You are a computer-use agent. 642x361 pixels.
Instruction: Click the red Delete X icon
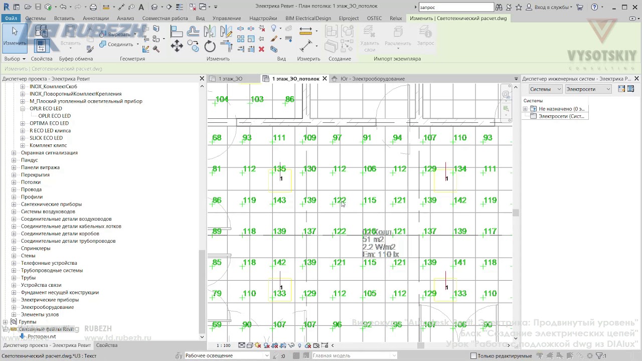point(261,49)
